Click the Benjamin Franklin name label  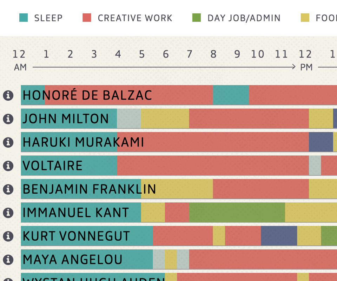[x=89, y=189]
